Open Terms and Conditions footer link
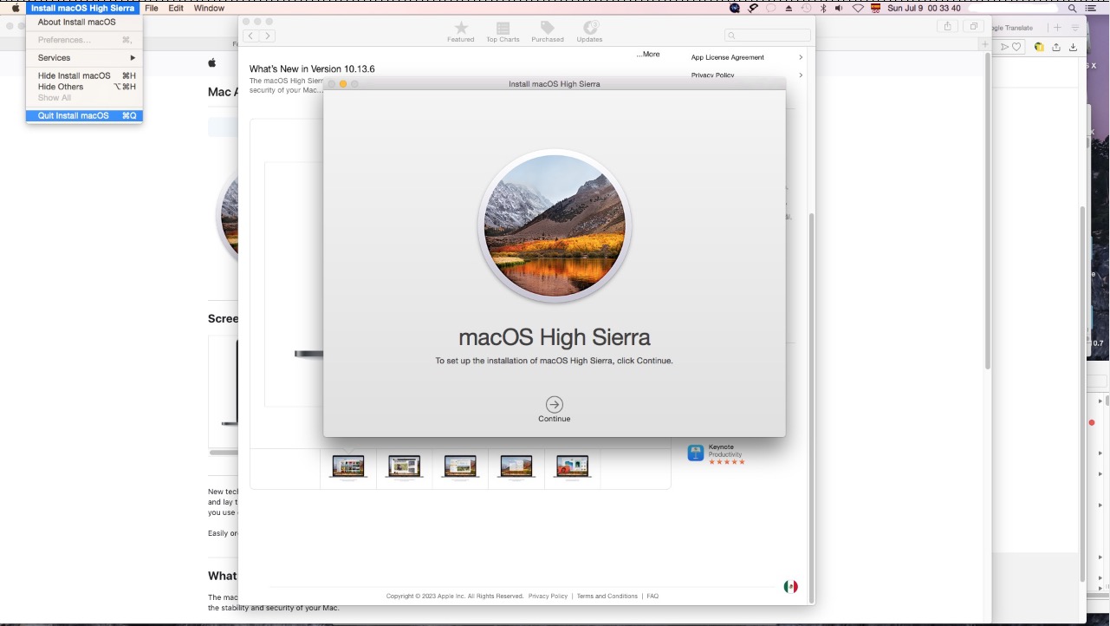This screenshot has width=1110, height=626. point(607,597)
